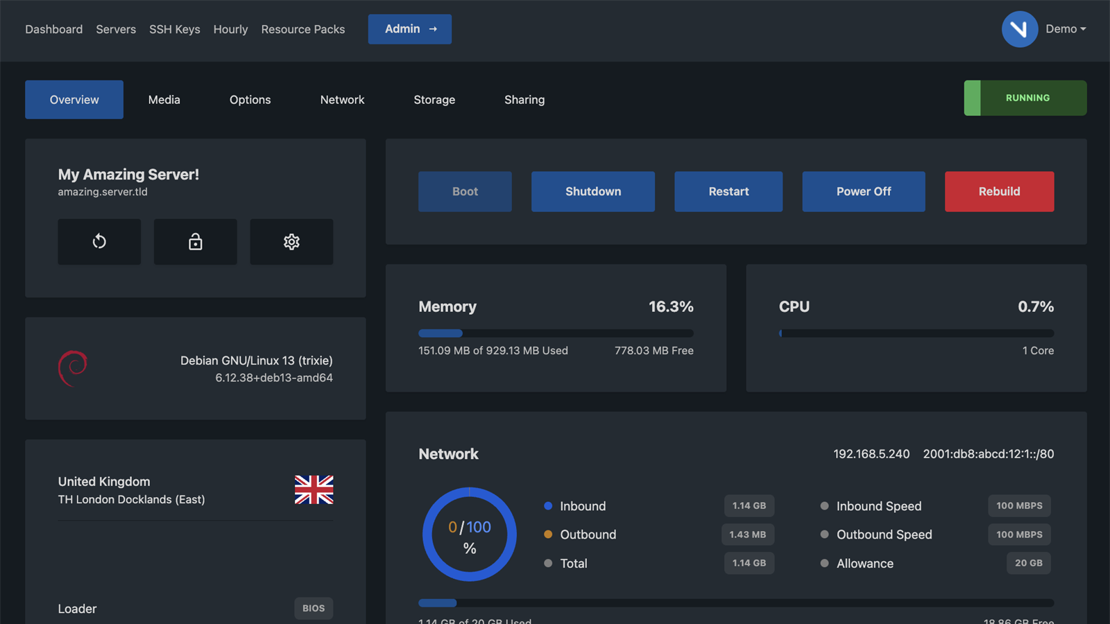Click the Allowance 20 GB badge

[x=1029, y=563]
